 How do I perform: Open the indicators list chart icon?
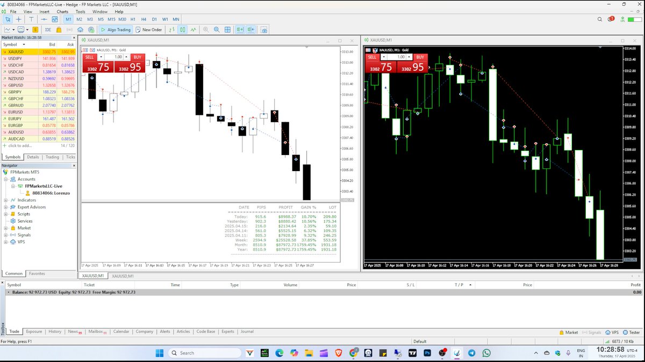click(x=55, y=19)
